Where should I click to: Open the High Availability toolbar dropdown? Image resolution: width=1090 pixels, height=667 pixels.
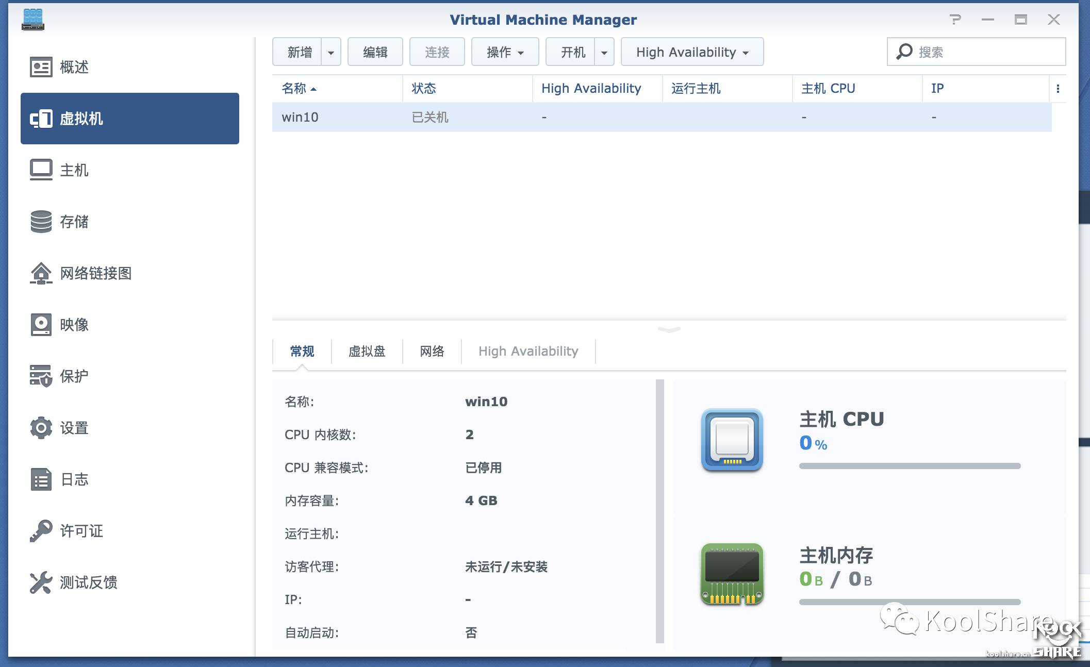[x=692, y=52]
